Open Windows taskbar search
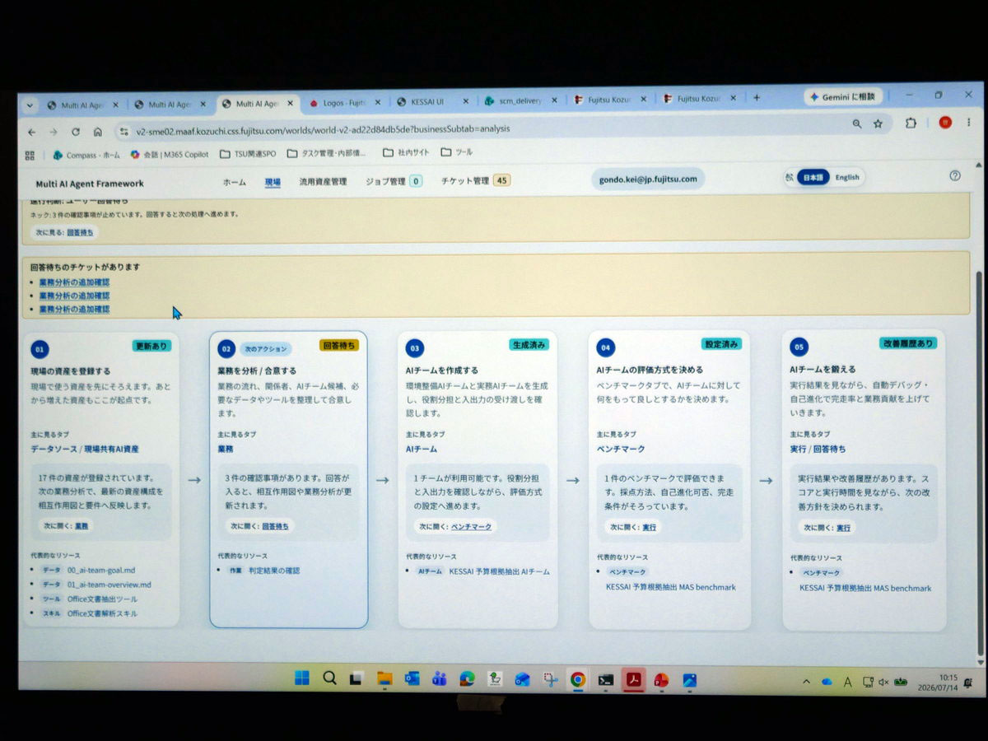The image size is (988, 741). [x=329, y=678]
